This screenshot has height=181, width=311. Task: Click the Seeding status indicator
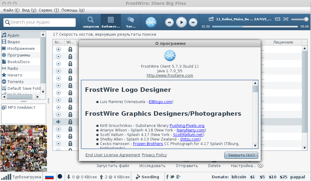[147, 177]
